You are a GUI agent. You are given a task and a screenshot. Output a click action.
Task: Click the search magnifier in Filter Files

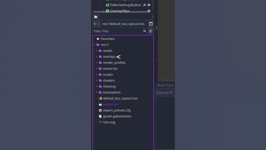tap(145, 31)
